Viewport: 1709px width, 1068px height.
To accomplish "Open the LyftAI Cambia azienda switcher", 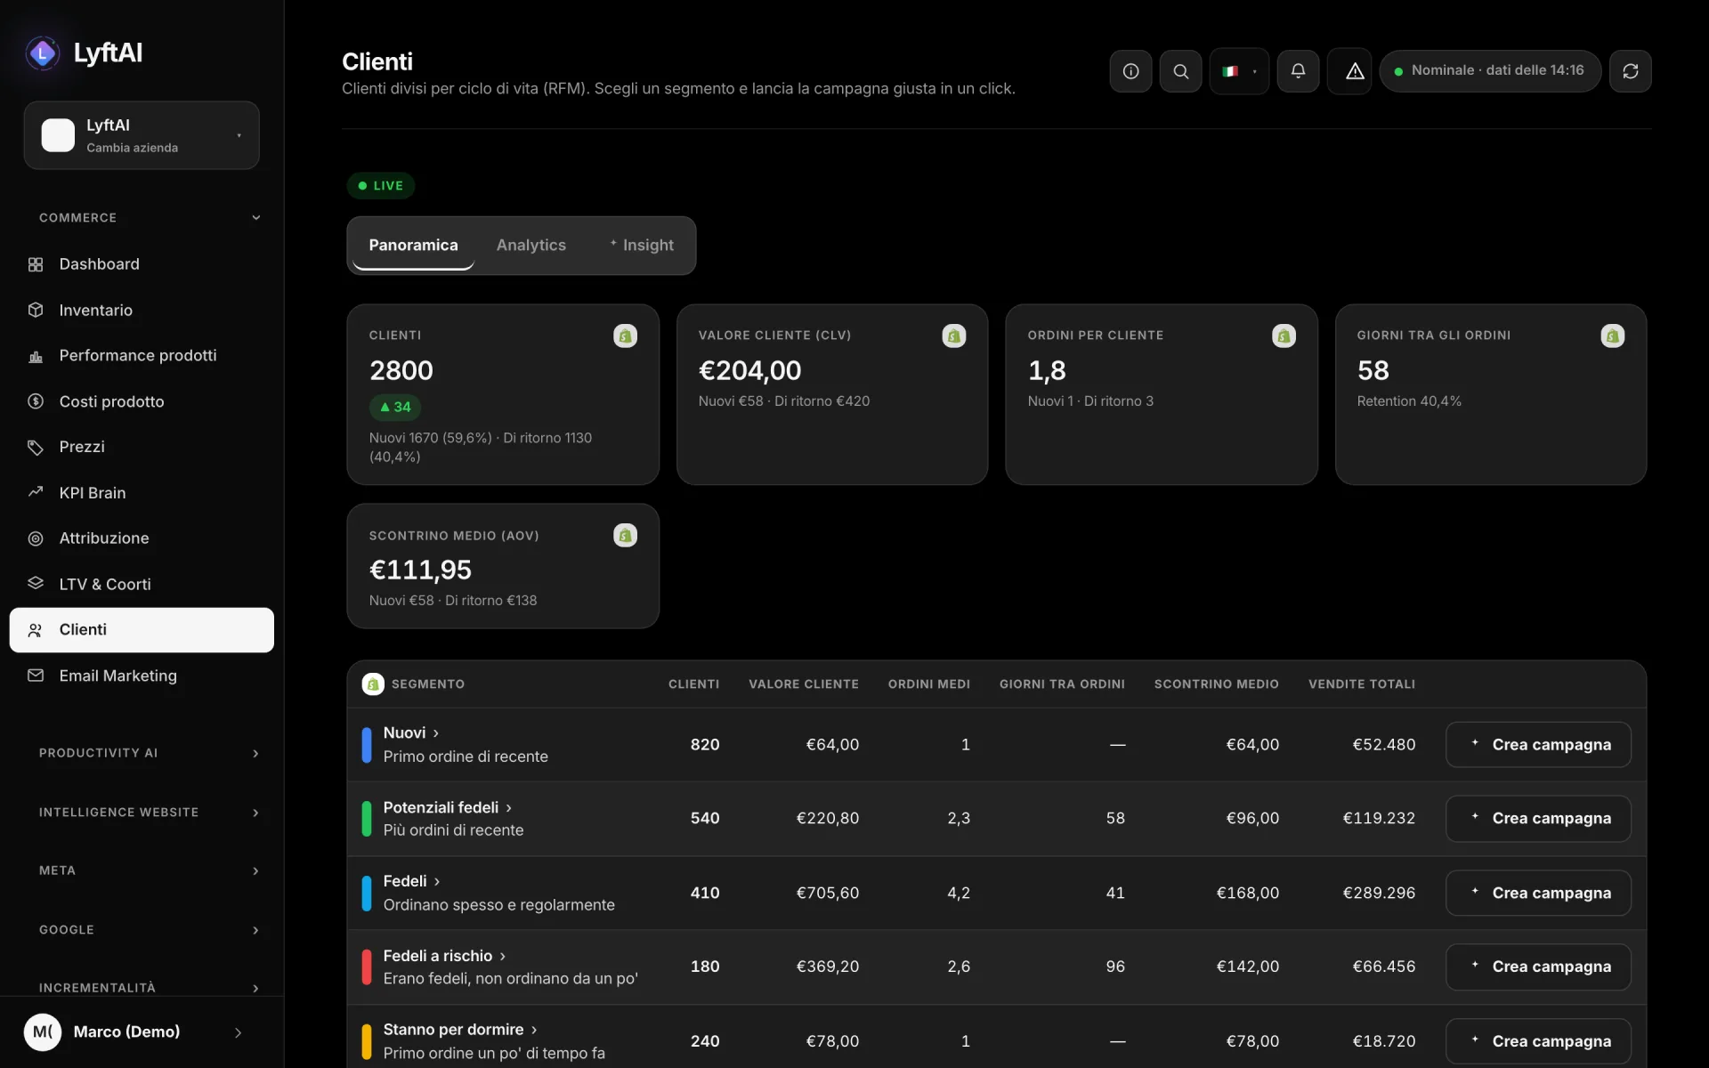I will (x=142, y=135).
